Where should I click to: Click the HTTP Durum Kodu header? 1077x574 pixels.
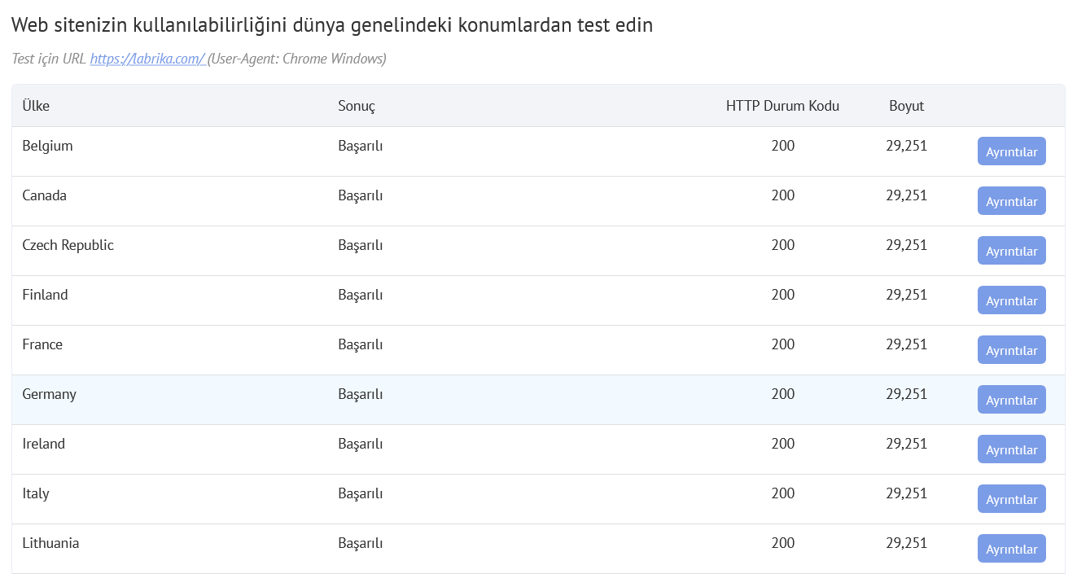tap(783, 105)
